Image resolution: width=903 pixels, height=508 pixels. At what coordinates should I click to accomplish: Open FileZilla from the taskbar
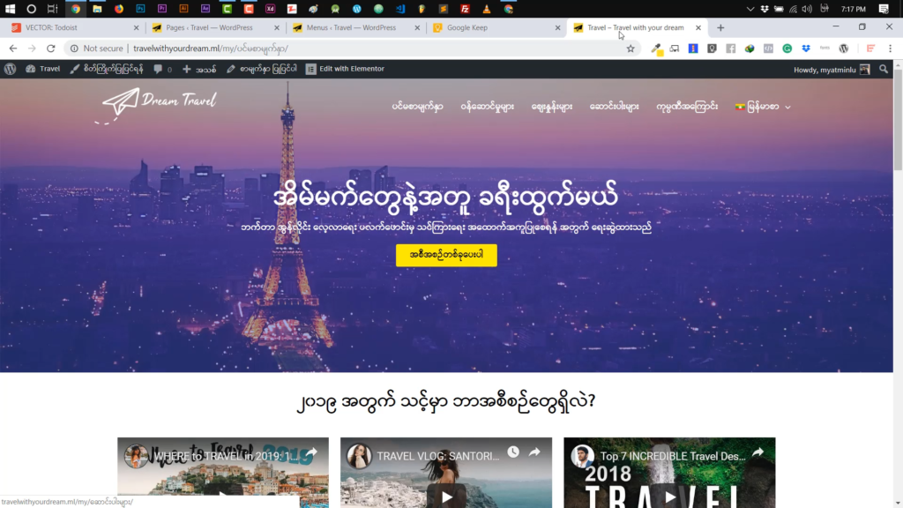point(465,9)
